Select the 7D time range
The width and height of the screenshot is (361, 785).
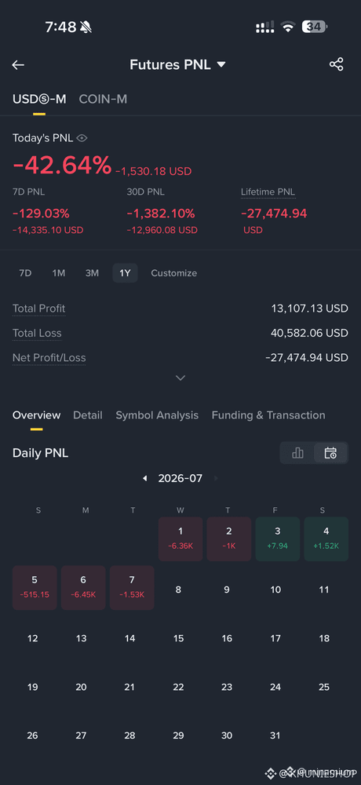click(25, 273)
